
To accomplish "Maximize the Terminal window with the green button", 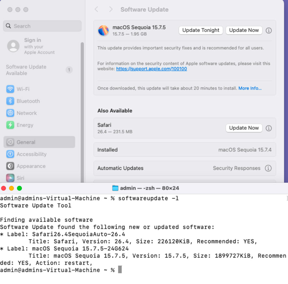I will pyautogui.click(x=19, y=188).
